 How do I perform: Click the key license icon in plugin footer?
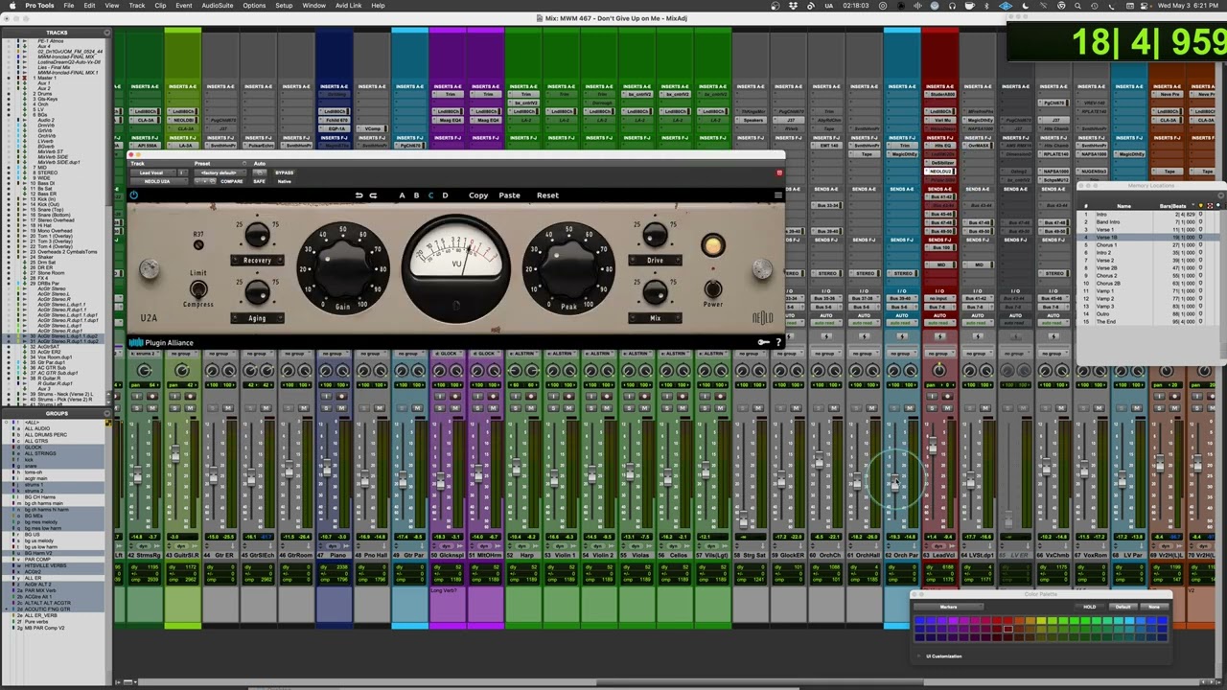click(764, 342)
